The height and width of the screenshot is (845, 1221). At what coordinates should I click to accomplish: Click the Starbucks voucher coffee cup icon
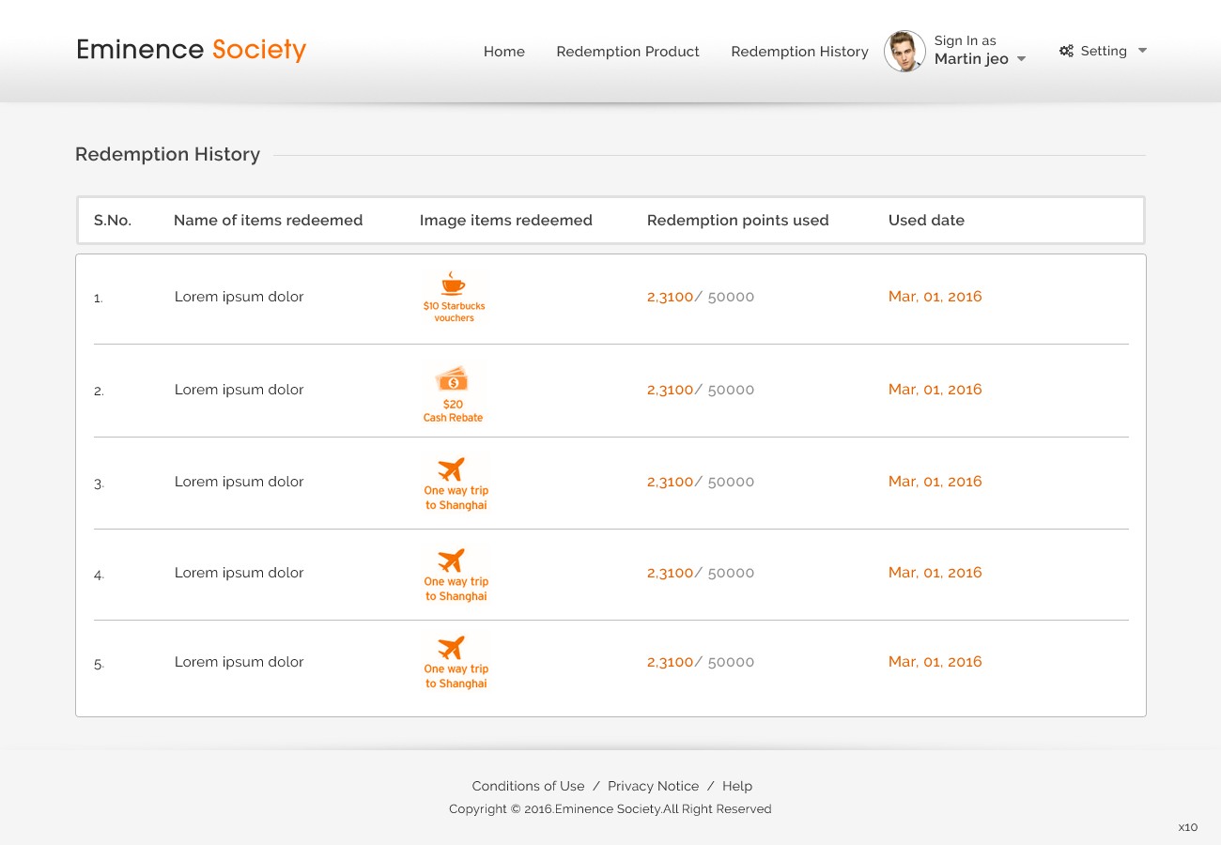(453, 284)
